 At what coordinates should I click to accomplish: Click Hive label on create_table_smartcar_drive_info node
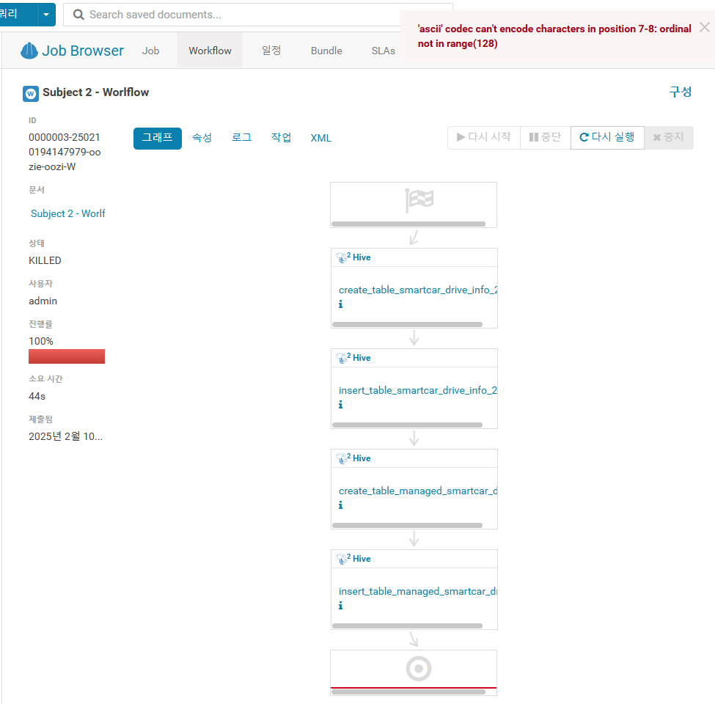[362, 257]
